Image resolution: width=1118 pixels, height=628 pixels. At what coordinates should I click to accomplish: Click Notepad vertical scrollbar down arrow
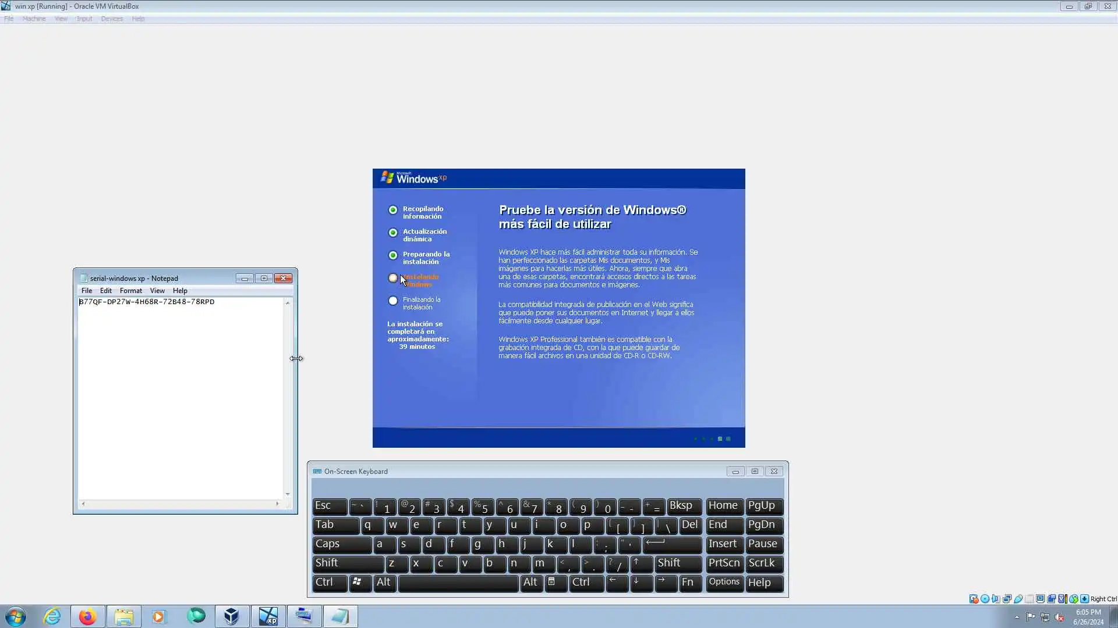coord(287,494)
